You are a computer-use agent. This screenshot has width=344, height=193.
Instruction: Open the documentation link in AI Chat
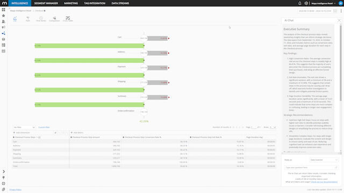[324, 182]
